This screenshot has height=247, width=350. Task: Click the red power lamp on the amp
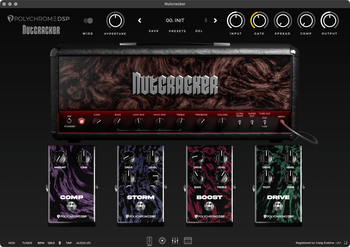pyautogui.click(x=81, y=121)
